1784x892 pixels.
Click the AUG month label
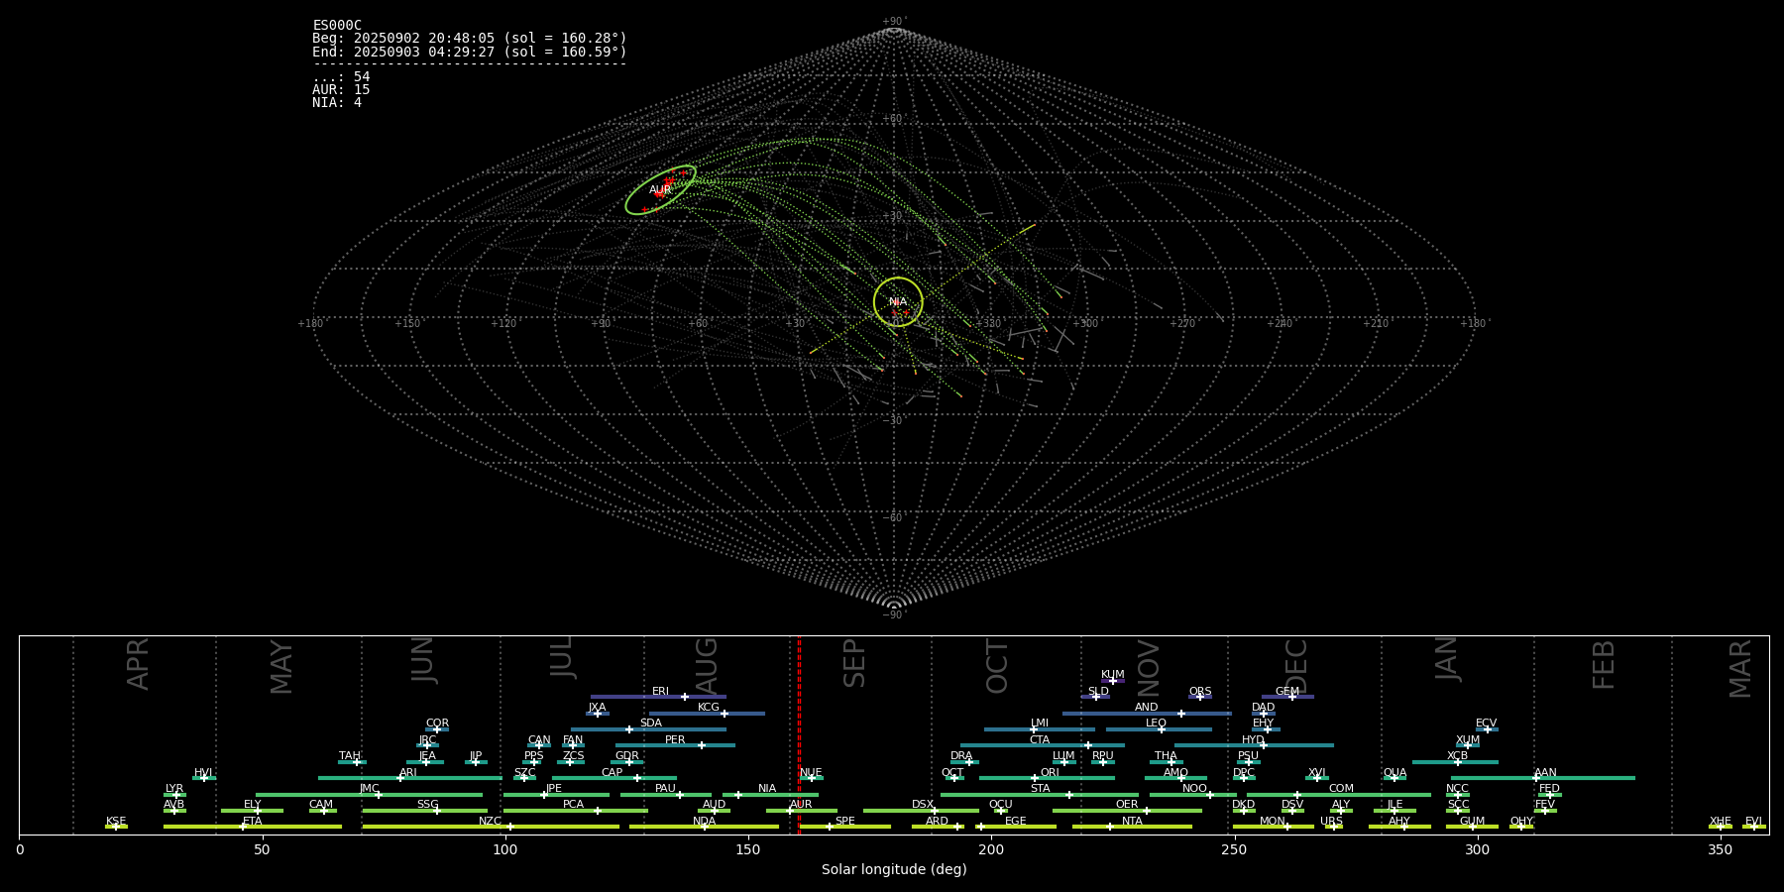click(x=707, y=666)
